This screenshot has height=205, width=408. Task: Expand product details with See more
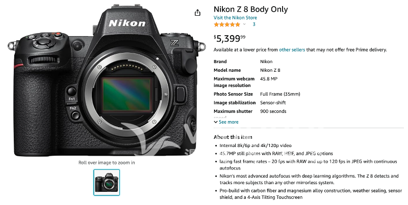(228, 122)
